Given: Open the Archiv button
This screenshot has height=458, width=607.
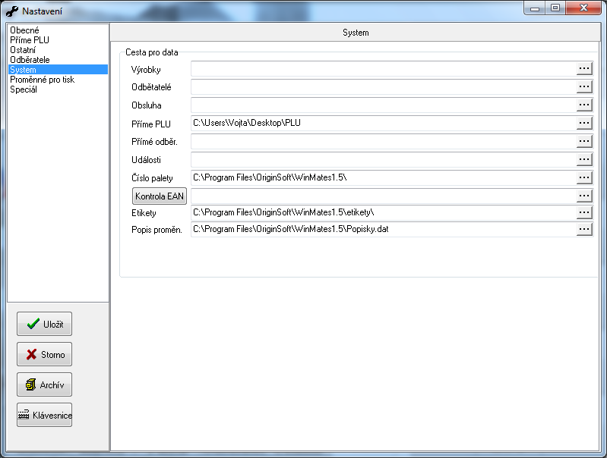Looking at the screenshot, I should 44,384.
